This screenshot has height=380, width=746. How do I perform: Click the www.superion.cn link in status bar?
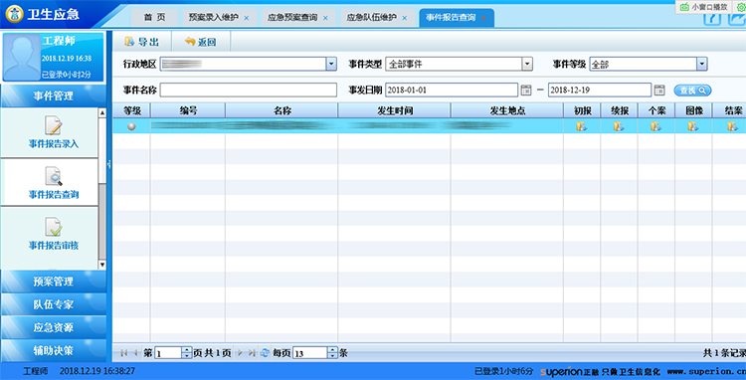[706, 371]
